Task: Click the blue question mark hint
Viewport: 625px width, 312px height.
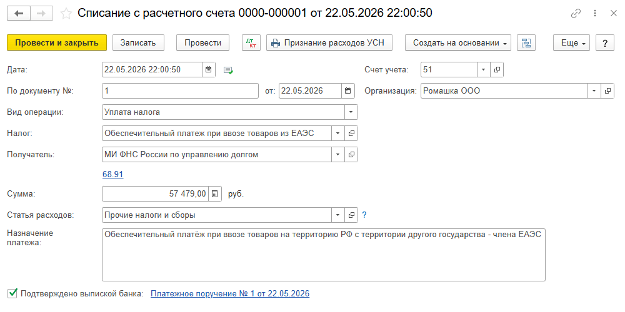Action: pyautogui.click(x=364, y=215)
